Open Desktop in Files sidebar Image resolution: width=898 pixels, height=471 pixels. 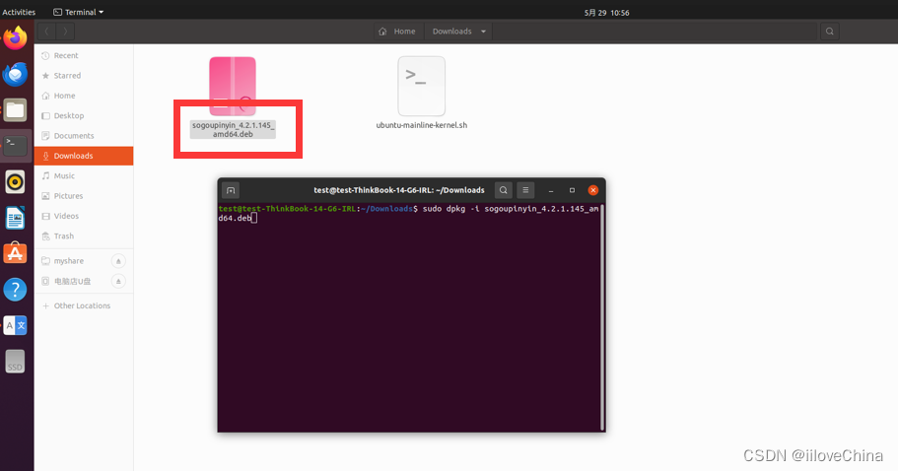84,115
